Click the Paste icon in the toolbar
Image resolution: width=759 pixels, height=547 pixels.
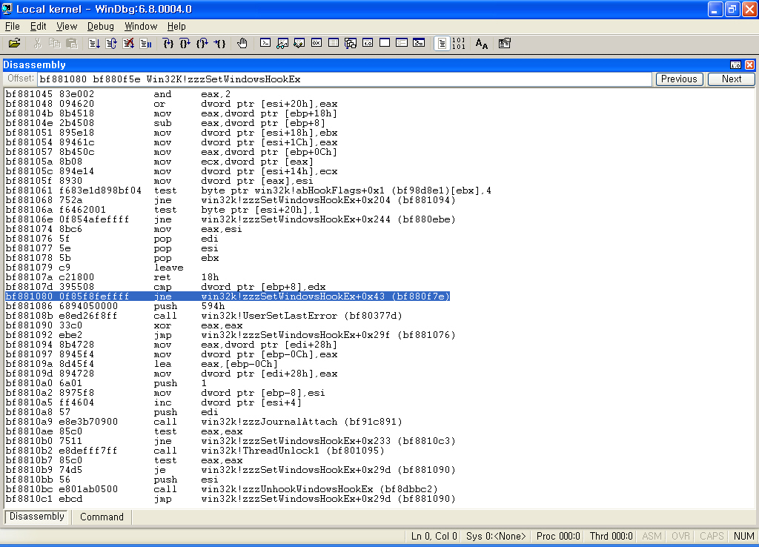tap(72, 44)
